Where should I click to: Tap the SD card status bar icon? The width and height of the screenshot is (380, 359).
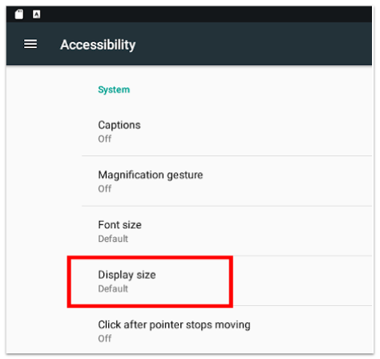coord(19,14)
